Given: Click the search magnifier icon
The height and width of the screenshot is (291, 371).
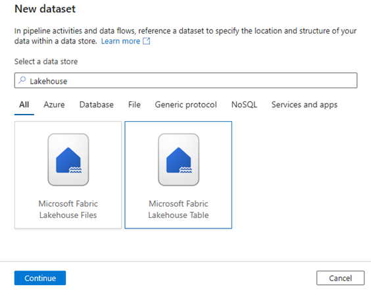Looking at the screenshot, I should [22, 80].
